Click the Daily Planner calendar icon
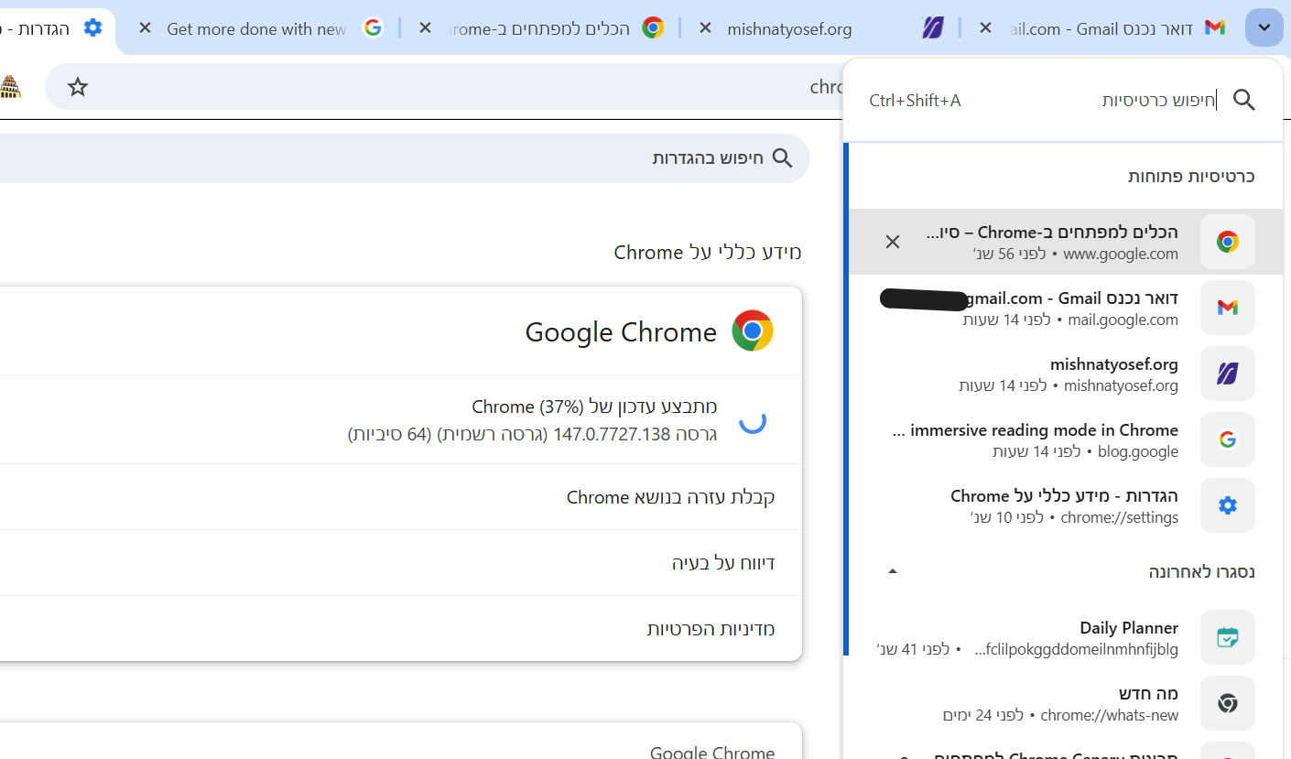 [1228, 637]
